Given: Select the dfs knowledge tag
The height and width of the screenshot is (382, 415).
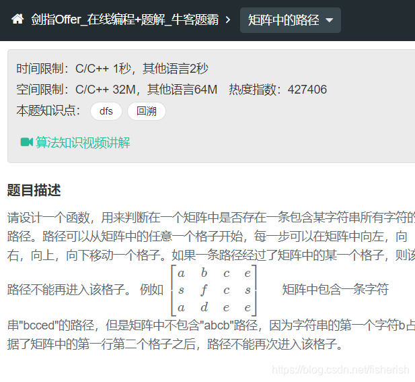Looking at the screenshot, I should (x=106, y=111).
